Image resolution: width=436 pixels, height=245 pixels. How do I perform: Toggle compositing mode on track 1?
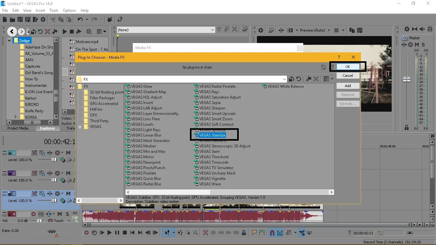point(64,160)
